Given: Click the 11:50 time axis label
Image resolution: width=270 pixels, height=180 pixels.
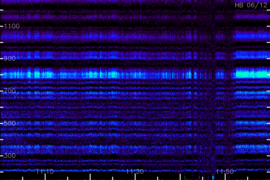Looking at the screenshot, I should click(x=225, y=171).
